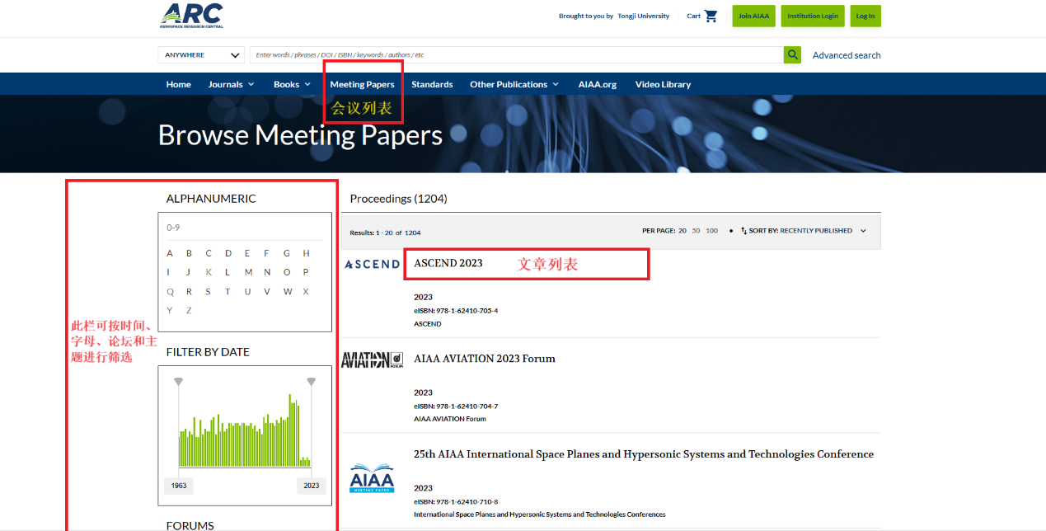Click the green search magnifier button
This screenshot has height=531, width=1046.
coord(792,54)
